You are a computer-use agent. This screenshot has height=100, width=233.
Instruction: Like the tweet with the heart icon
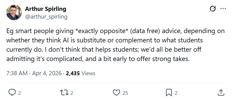pos(116,93)
